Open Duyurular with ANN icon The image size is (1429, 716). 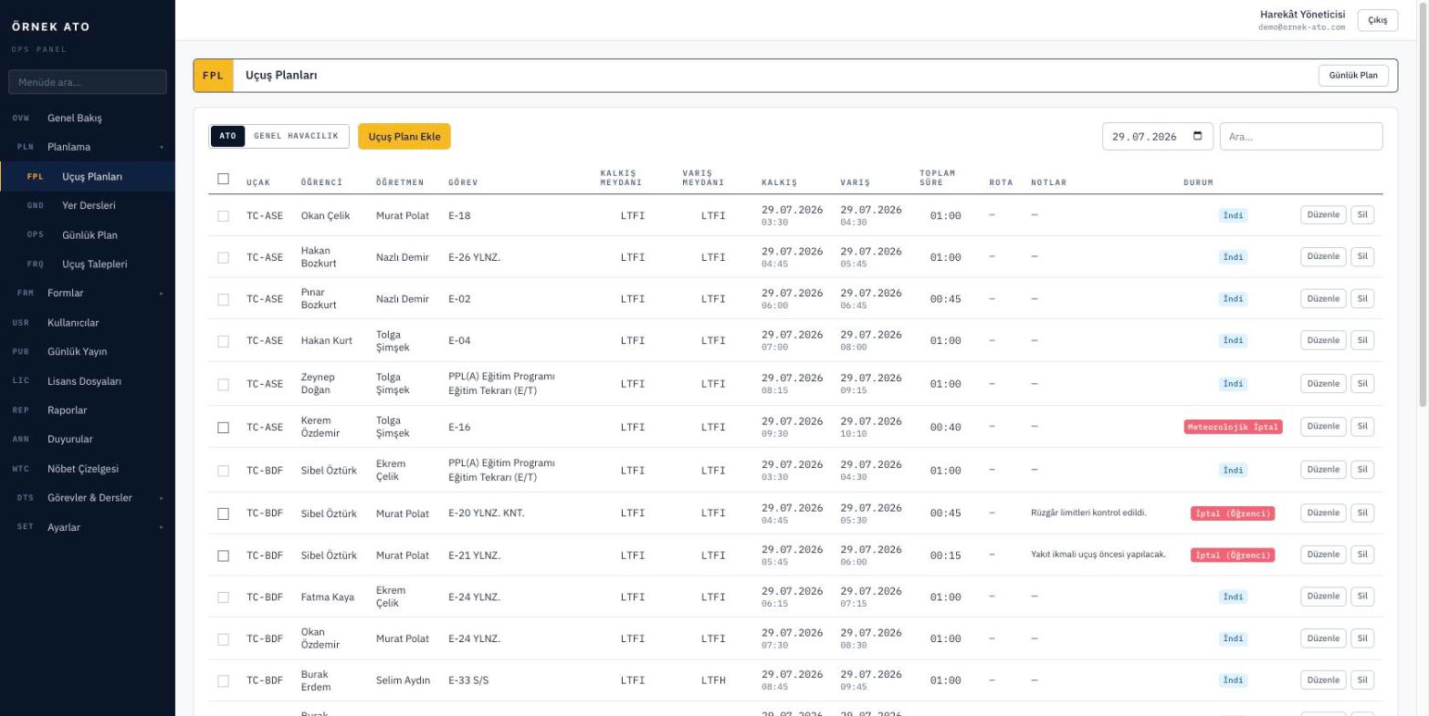pyautogui.click(x=88, y=439)
